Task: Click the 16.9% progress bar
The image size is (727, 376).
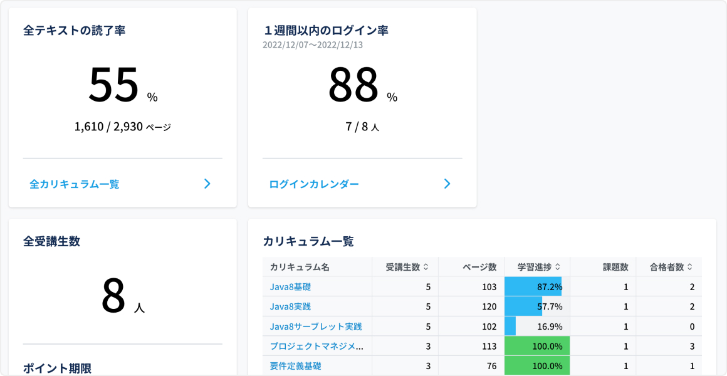Action: (x=511, y=326)
